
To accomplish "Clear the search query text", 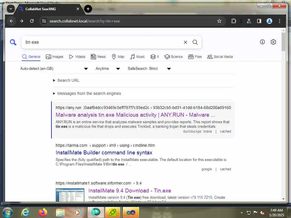I will pyautogui.click(x=185, y=42).
